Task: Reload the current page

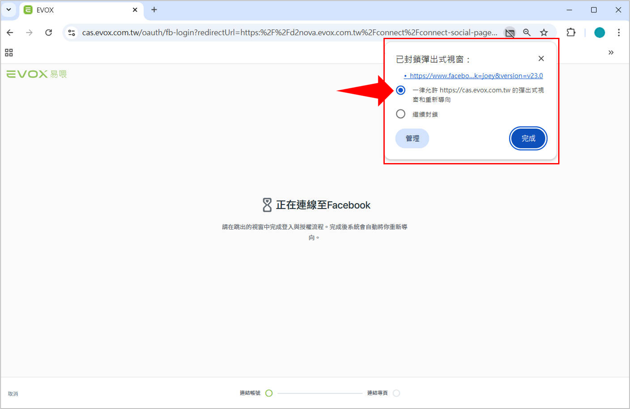Action: (49, 32)
